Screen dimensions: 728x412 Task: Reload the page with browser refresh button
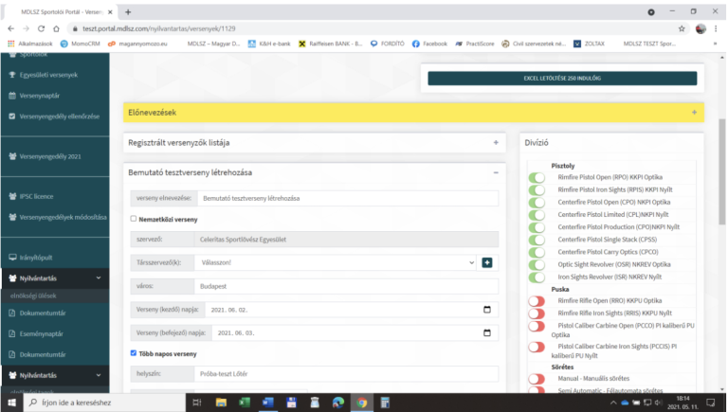pyautogui.click(x=51, y=28)
